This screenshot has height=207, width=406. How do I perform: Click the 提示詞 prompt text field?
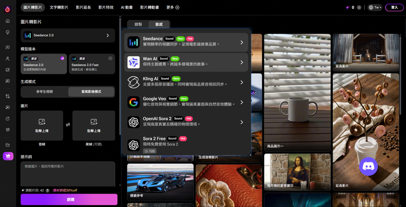pyautogui.click(x=68, y=174)
